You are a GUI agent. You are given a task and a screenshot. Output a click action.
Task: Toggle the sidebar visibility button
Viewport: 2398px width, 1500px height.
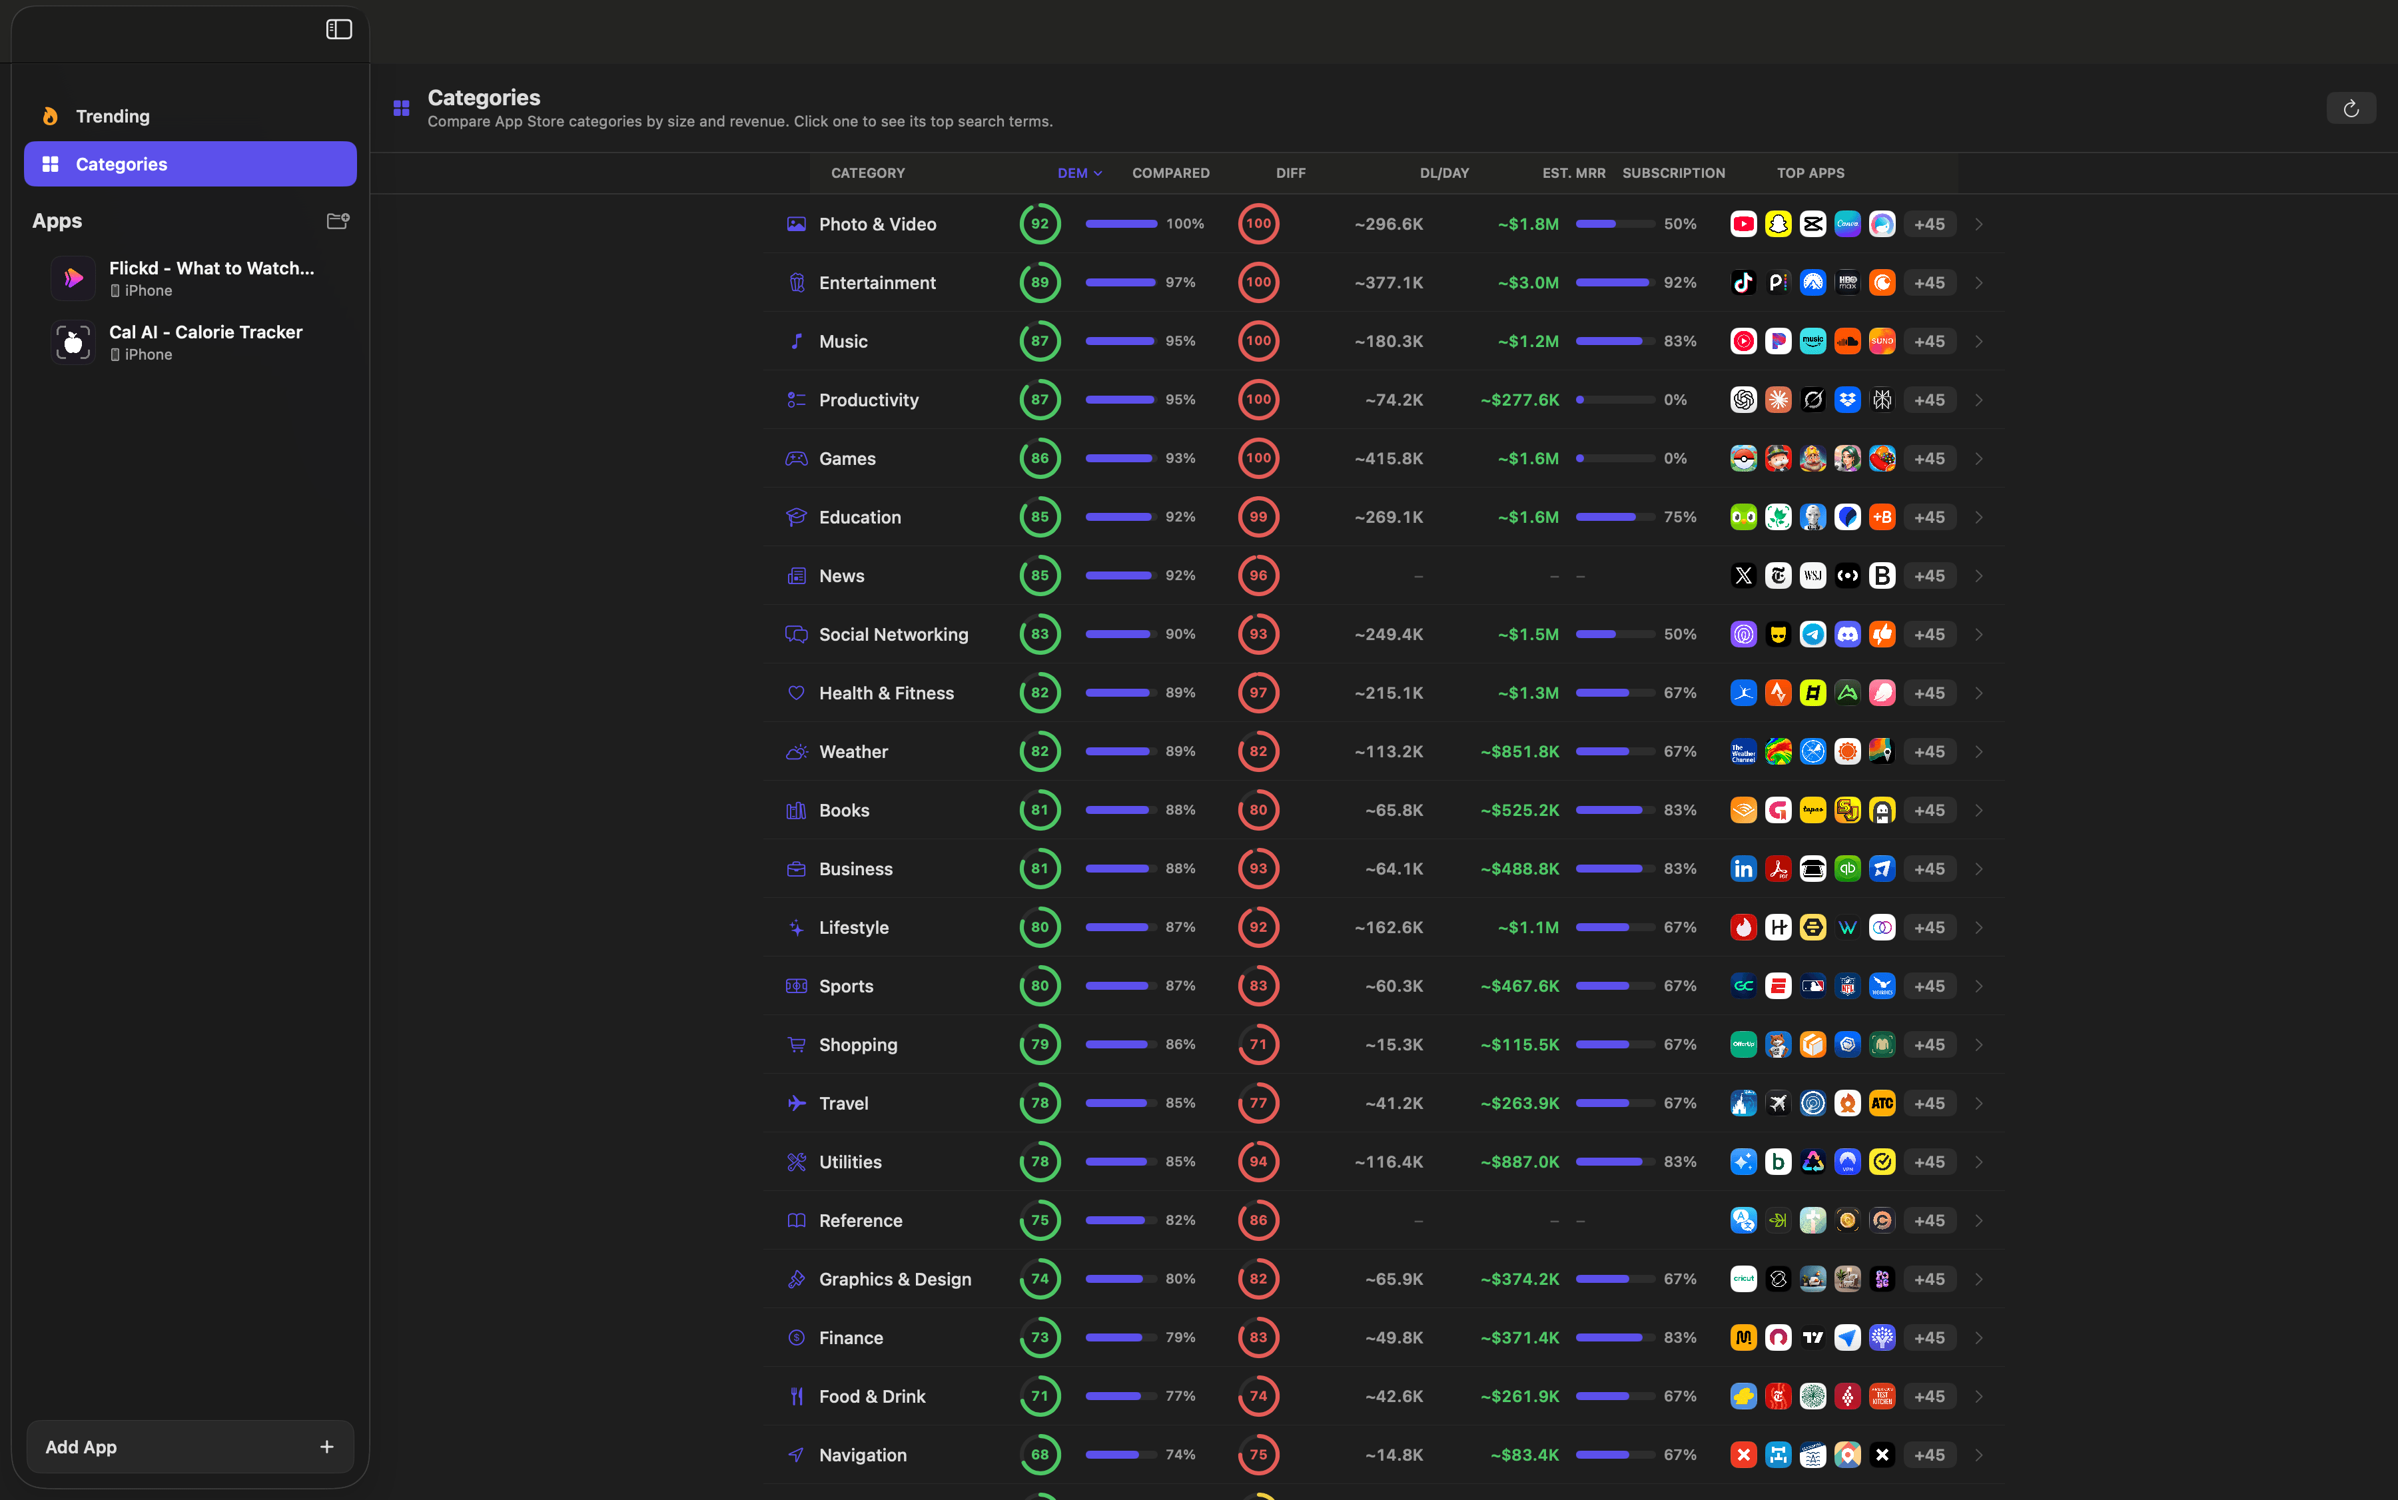click(x=339, y=30)
